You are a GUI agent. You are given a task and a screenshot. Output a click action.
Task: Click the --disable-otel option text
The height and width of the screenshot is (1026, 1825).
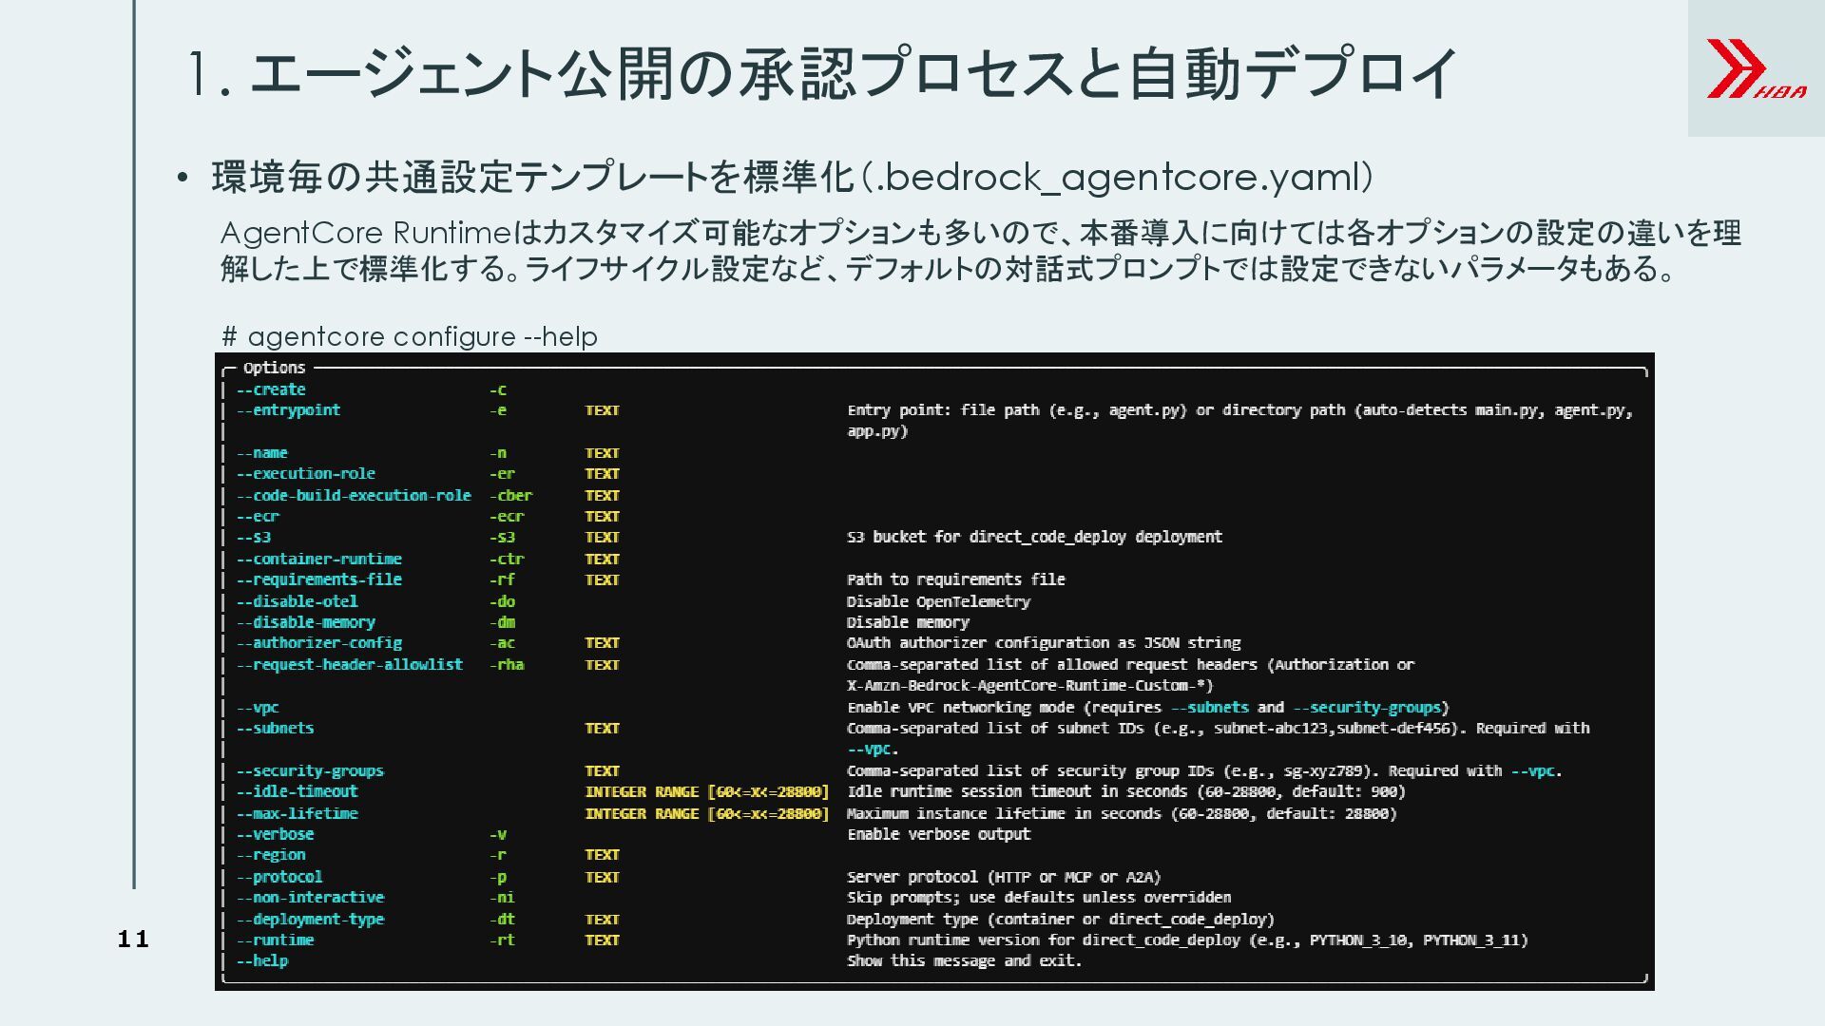[297, 601]
